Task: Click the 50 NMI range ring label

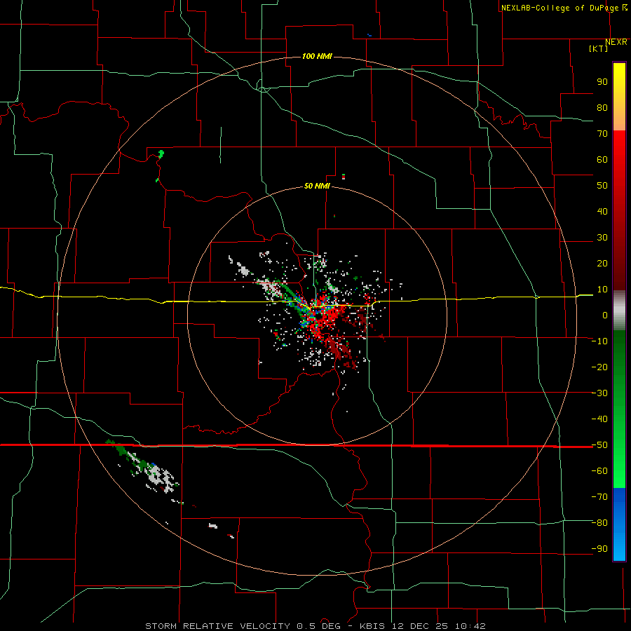Action: point(317,186)
